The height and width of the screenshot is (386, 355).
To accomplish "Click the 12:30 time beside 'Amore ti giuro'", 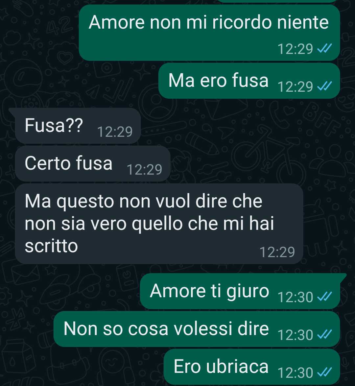I will (295, 297).
